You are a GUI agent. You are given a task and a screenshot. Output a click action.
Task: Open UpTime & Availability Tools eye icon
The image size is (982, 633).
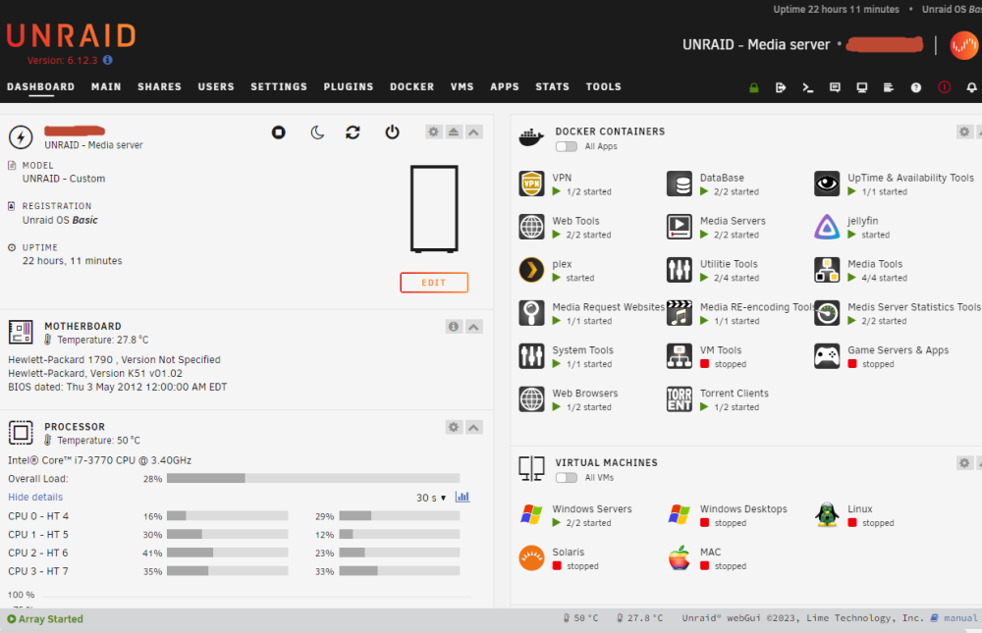pos(827,184)
